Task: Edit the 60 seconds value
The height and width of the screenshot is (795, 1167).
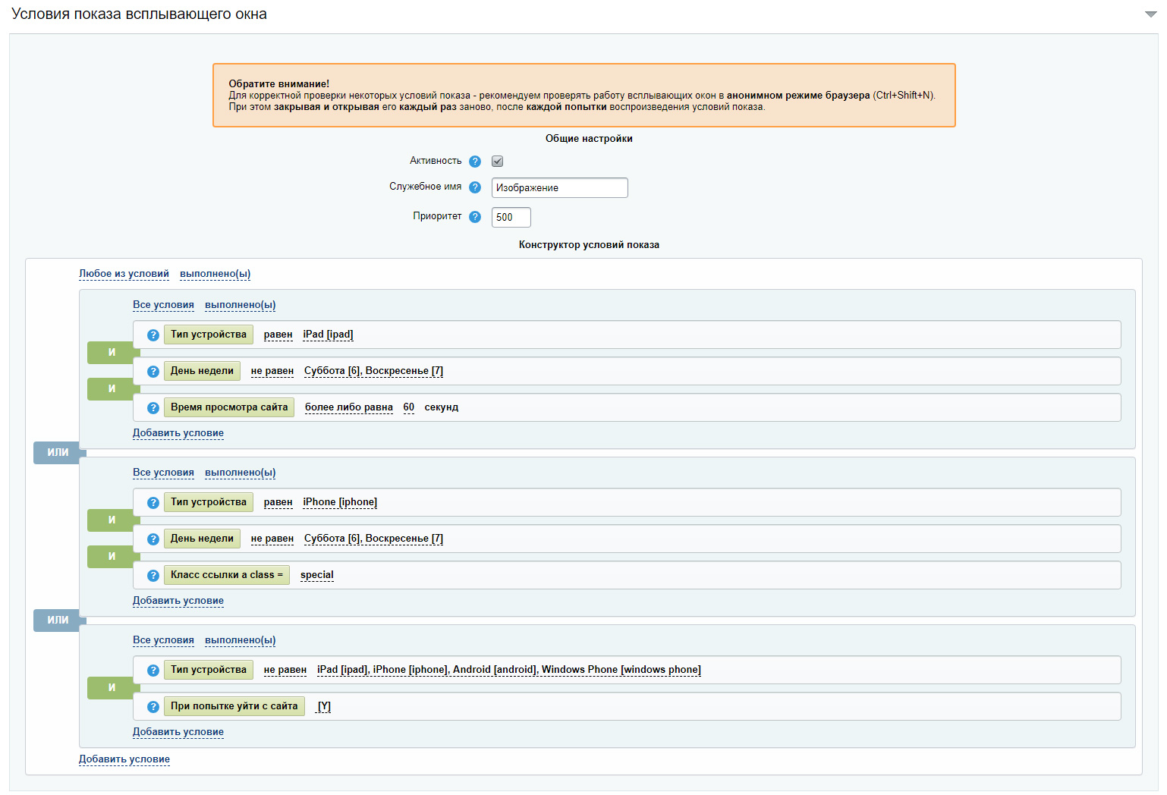Action: (x=409, y=407)
